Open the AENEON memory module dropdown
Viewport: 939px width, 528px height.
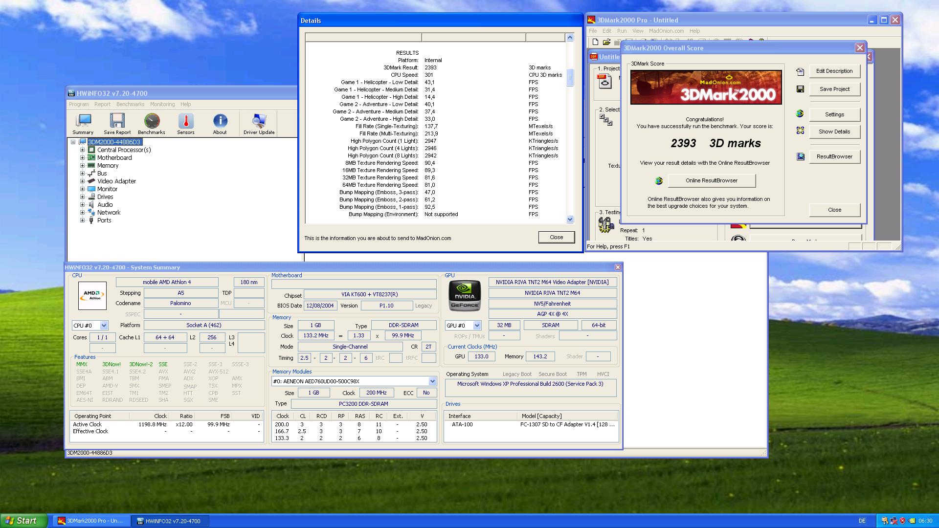(x=432, y=381)
